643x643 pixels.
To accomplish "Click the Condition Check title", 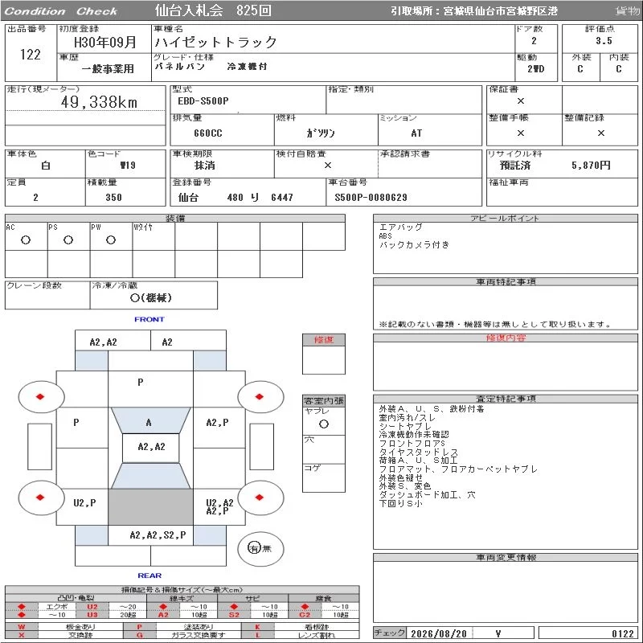I will (61, 11).
